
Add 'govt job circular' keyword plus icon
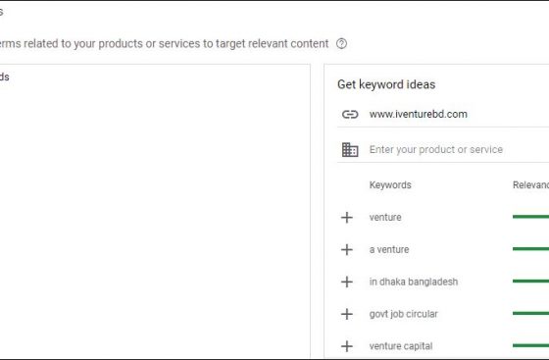tap(347, 314)
